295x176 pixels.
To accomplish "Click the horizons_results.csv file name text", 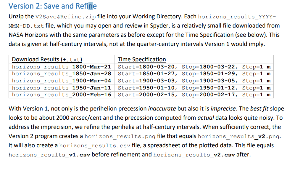I will (95, 146).
